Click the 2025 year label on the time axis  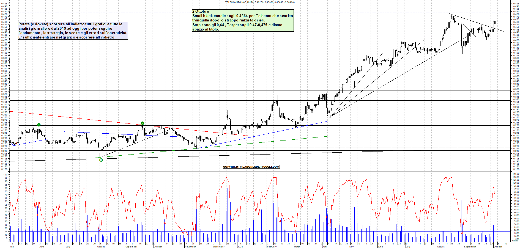pyautogui.click(x=240, y=247)
